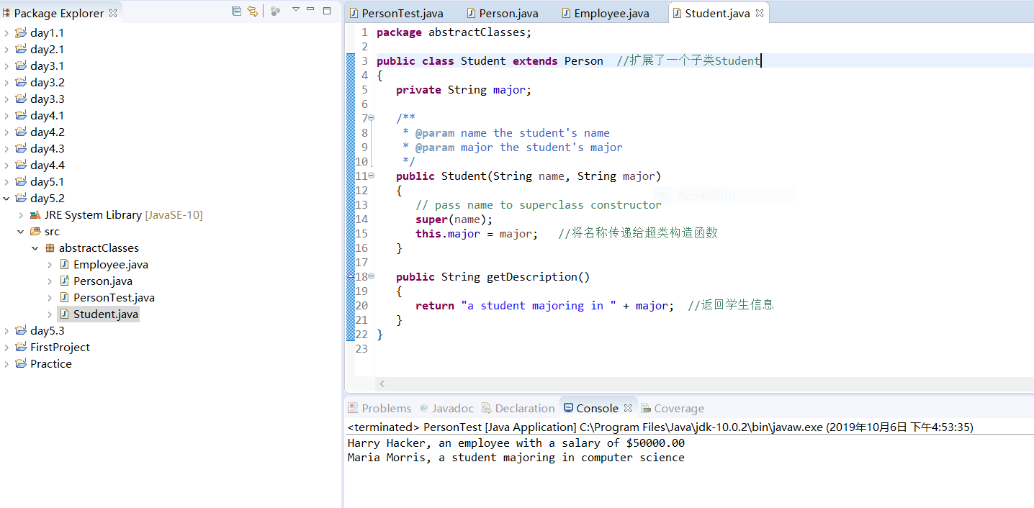Click the focus on active task icon

tap(275, 11)
